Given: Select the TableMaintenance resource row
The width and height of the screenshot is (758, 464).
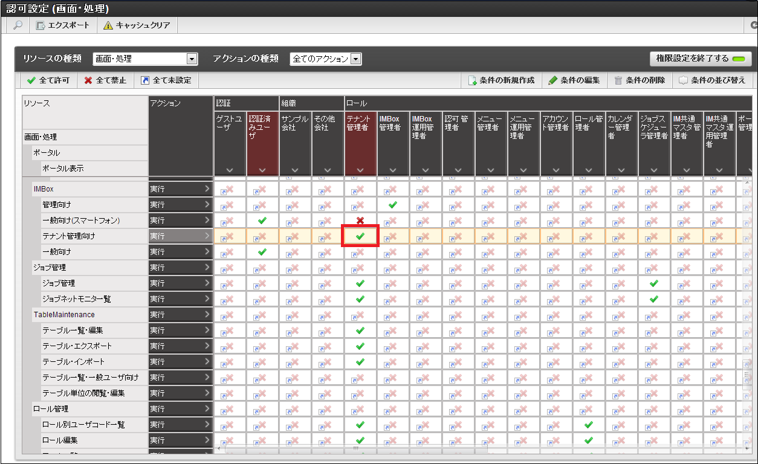Looking at the screenshot, I should click(64, 315).
